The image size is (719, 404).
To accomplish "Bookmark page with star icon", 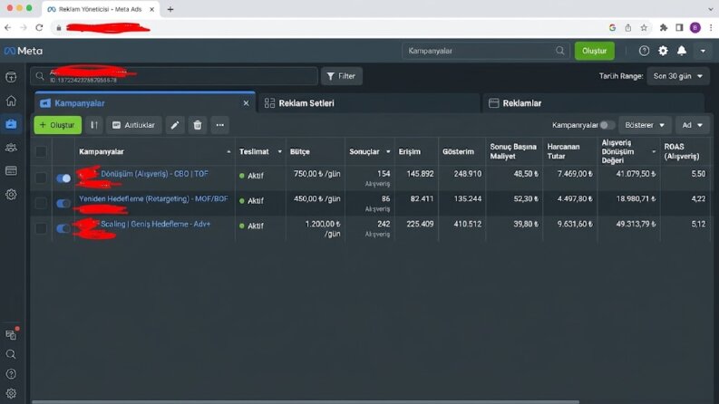I will (644, 28).
